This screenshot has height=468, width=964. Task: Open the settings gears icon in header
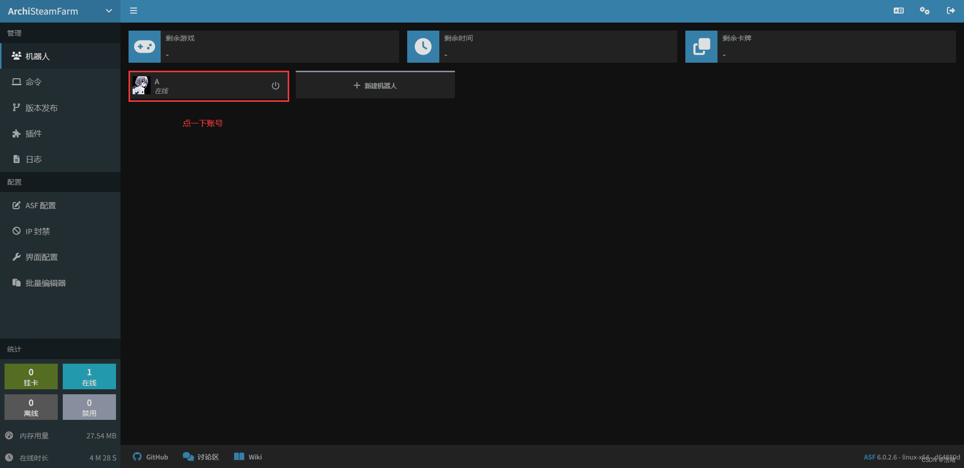[x=924, y=11]
